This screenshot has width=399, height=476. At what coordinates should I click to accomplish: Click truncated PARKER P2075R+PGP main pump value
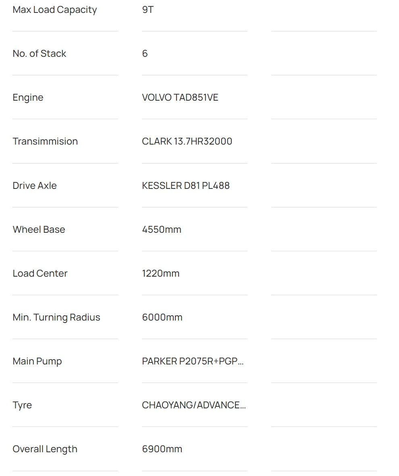pos(193,361)
